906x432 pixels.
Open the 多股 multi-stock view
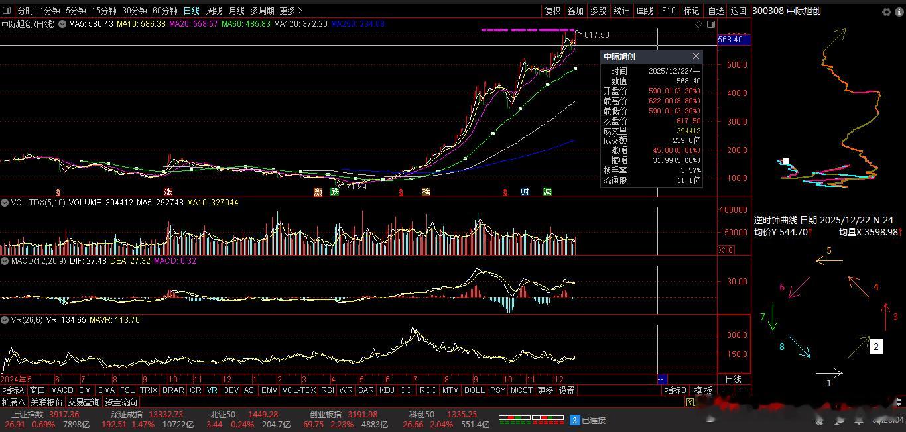pos(598,11)
